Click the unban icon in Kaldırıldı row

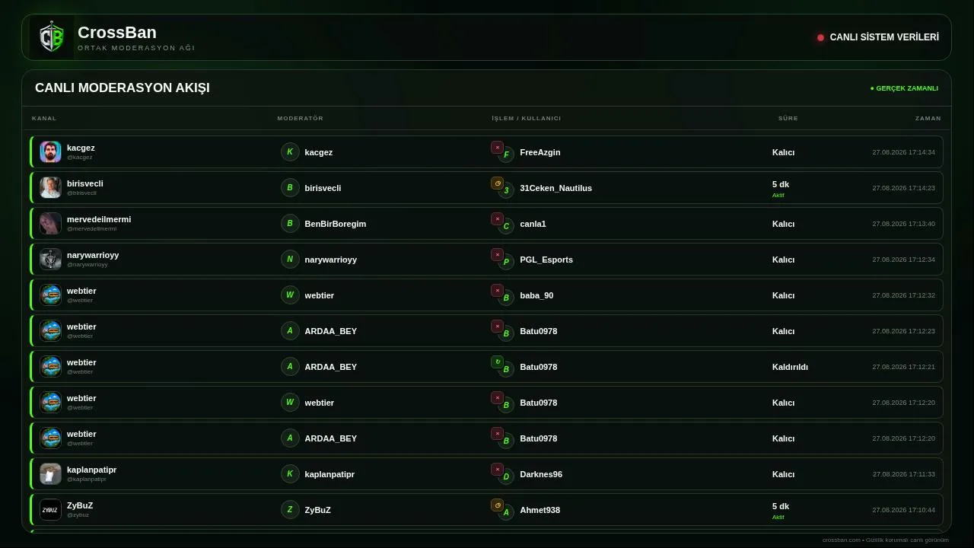[x=497, y=362]
